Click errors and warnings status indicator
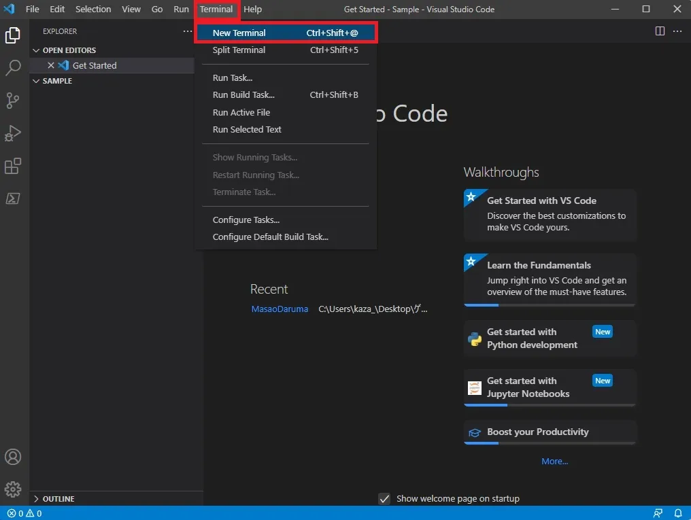The height and width of the screenshot is (520, 691). (x=24, y=514)
